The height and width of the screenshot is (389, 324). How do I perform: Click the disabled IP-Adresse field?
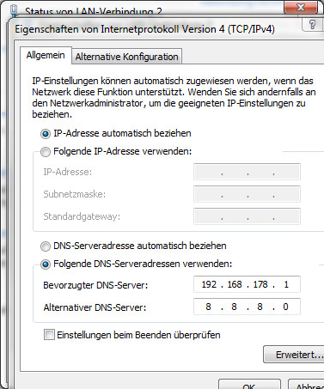pos(247,172)
